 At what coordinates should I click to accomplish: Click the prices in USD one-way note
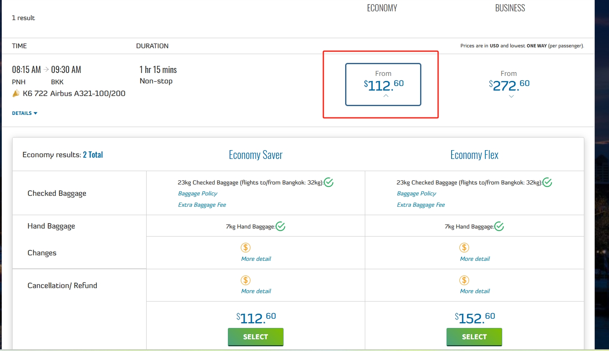(522, 46)
